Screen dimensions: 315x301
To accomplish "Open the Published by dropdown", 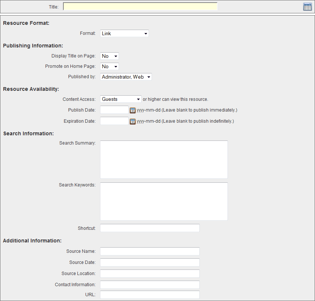I will point(125,77).
